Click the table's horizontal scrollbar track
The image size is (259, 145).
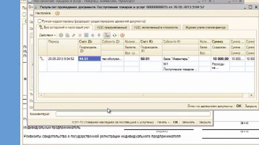coord(143,95)
